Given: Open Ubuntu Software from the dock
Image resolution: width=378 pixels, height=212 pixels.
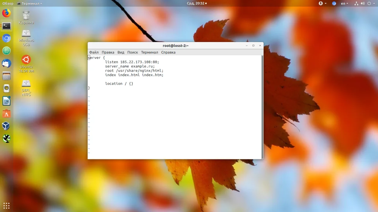Looking at the screenshot, I should pyautogui.click(x=7, y=114).
